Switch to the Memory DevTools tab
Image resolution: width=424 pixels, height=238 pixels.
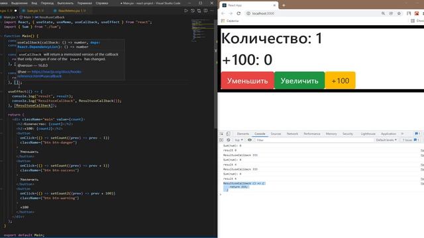coord(331,134)
